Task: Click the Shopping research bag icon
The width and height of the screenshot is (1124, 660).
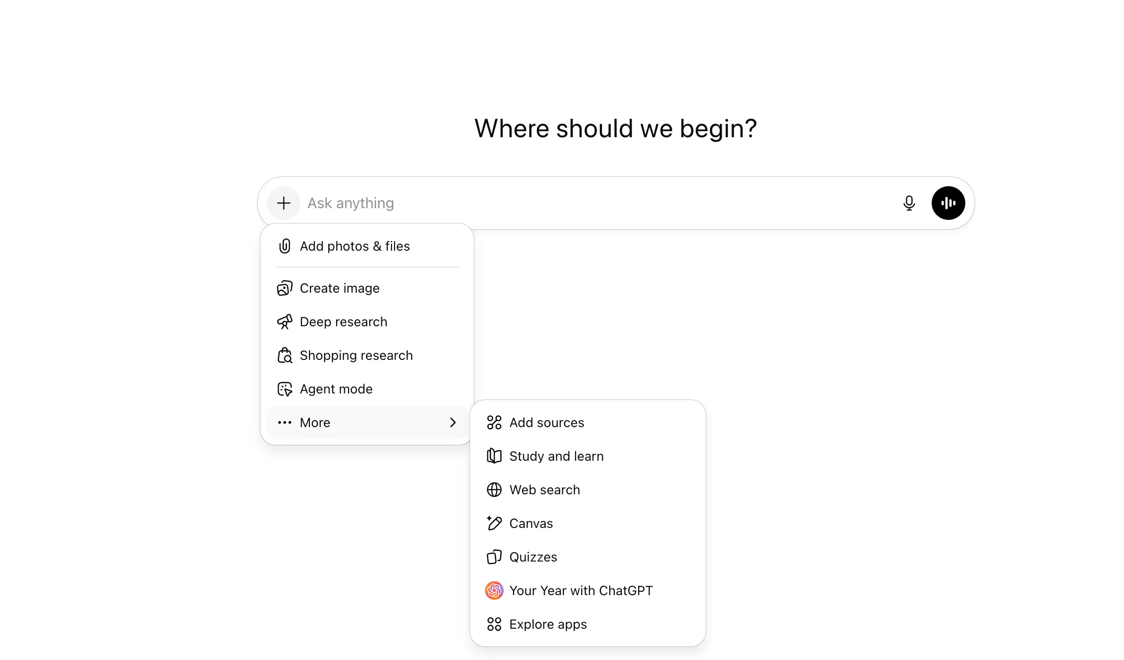Action: pos(285,355)
